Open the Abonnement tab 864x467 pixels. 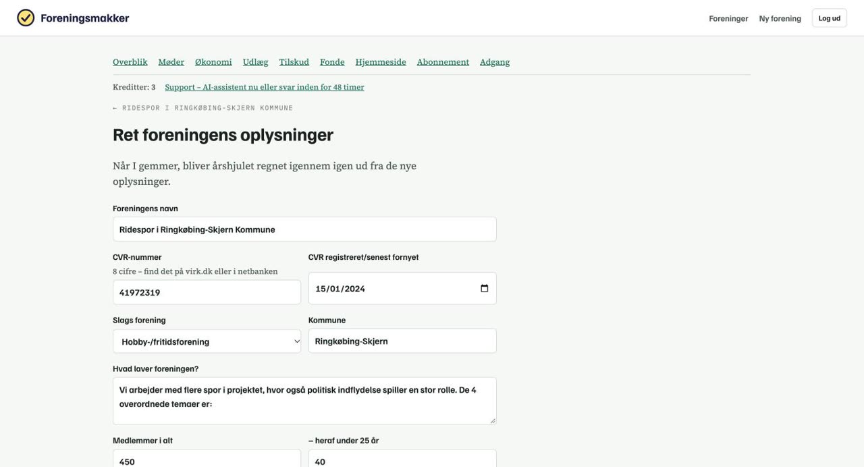click(x=443, y=62)
